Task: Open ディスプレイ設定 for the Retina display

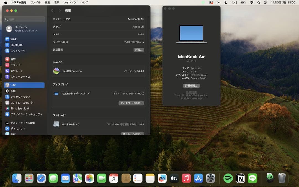Action: point(131,103)
